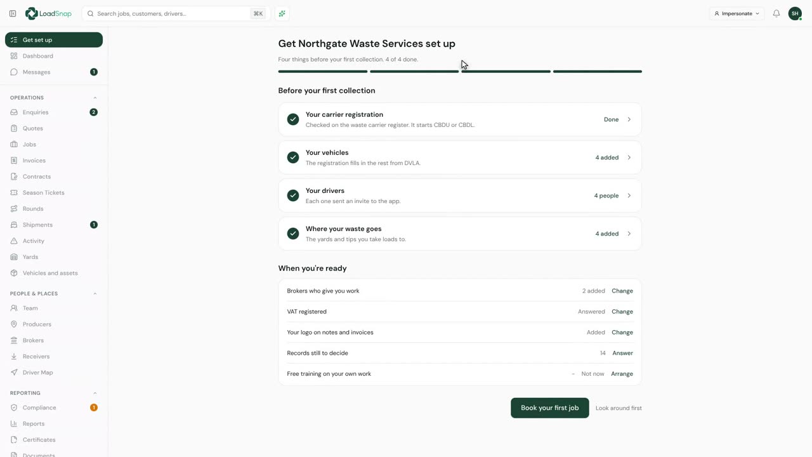Open Season Tickets in sidebar

54,192
